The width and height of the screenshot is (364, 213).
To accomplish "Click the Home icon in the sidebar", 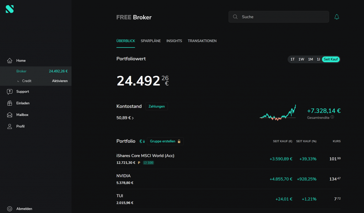I will (10, 60).
